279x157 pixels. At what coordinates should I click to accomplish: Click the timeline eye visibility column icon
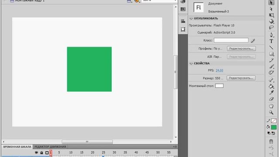[x=36, y=153]
